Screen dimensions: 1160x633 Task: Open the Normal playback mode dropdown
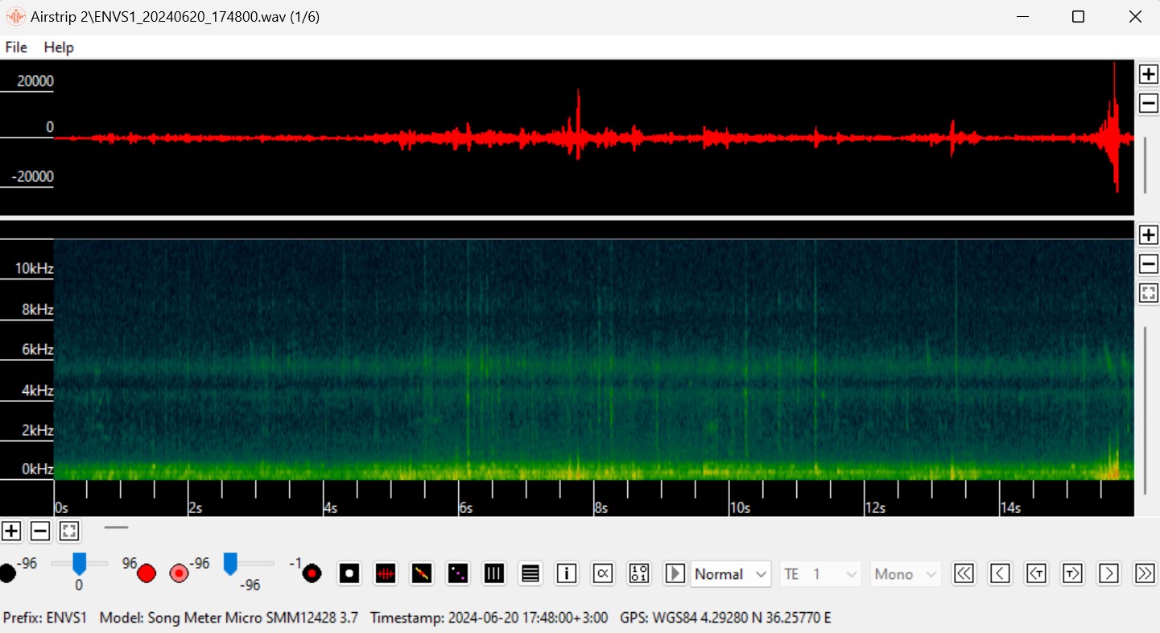(731, 574)
